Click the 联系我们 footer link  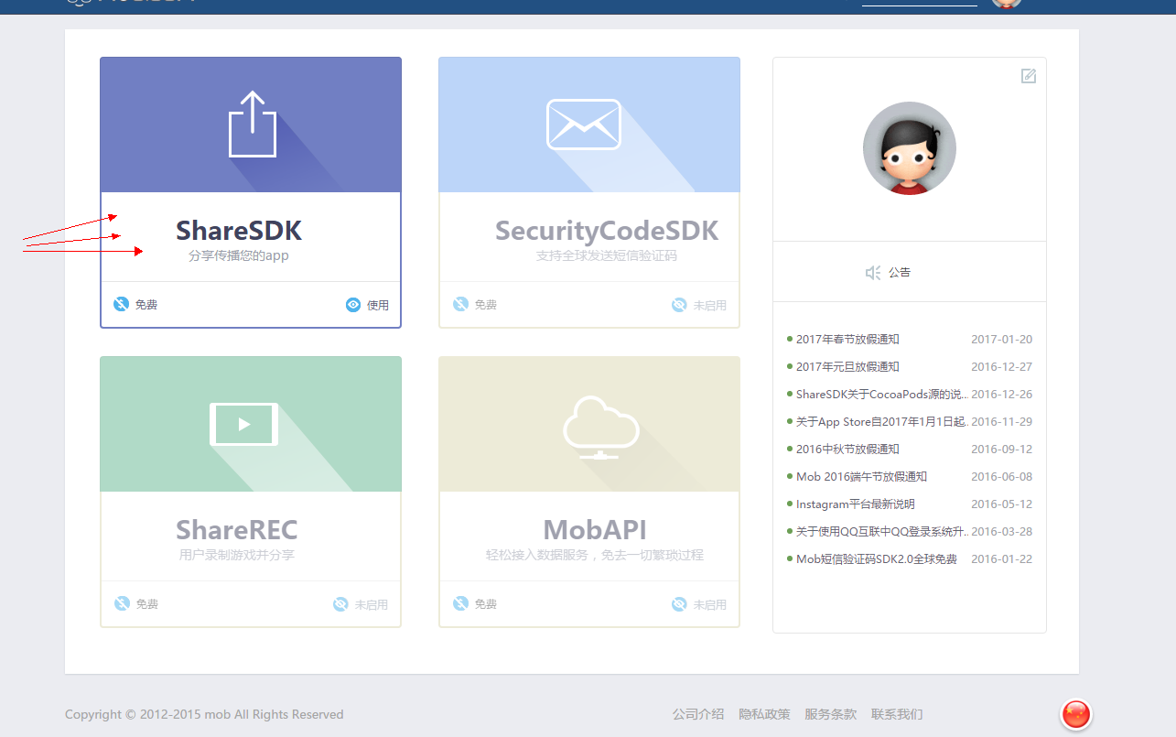coord(897,714)
